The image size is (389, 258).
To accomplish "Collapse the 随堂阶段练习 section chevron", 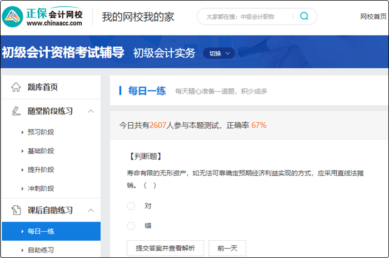I will 91,111.
